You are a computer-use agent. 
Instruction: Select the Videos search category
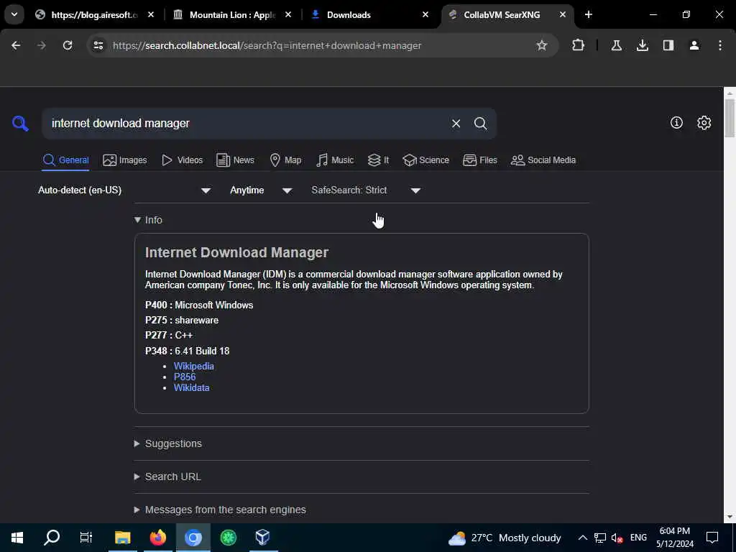182,160
